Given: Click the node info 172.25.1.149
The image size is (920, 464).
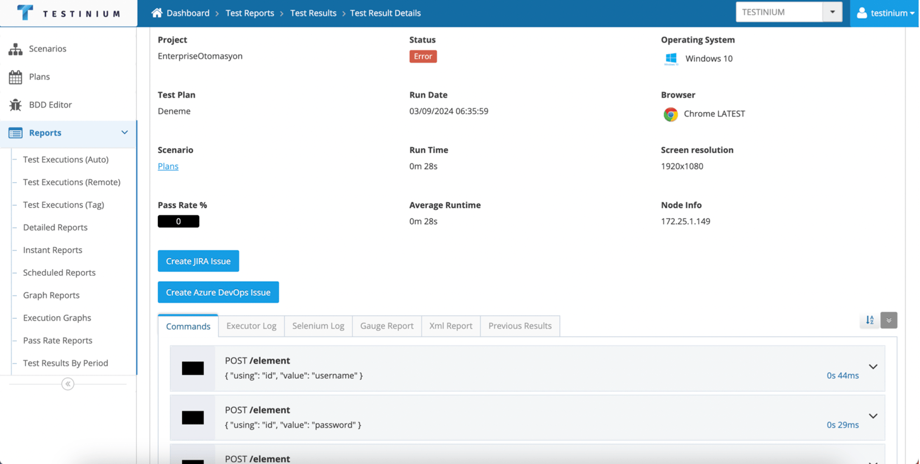Looking at the screenshot, I should [x=686, y=221].
